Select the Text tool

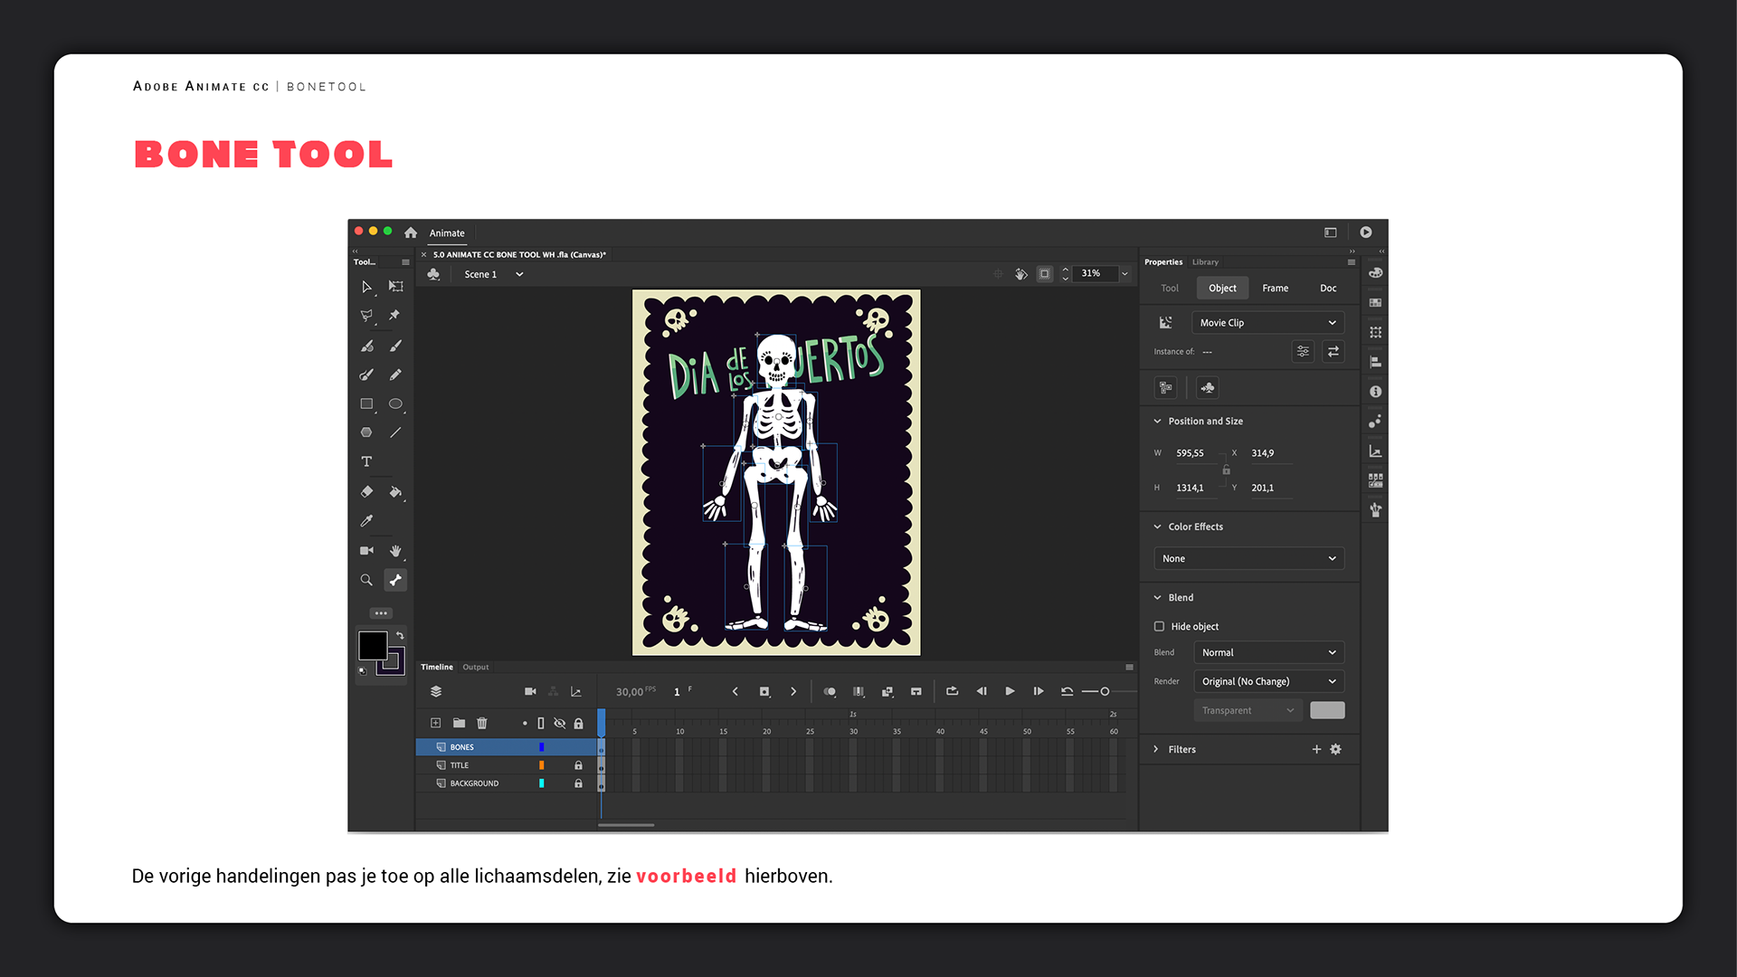(x=366, y=461)
